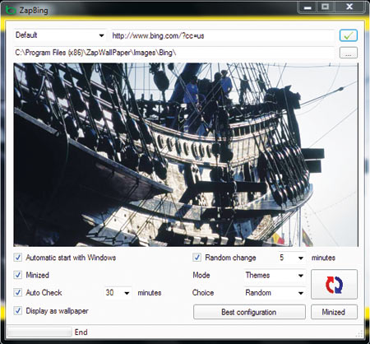
Task: Uncheck the Random change option
Action: pyautogui.click(x=197, y=258)
